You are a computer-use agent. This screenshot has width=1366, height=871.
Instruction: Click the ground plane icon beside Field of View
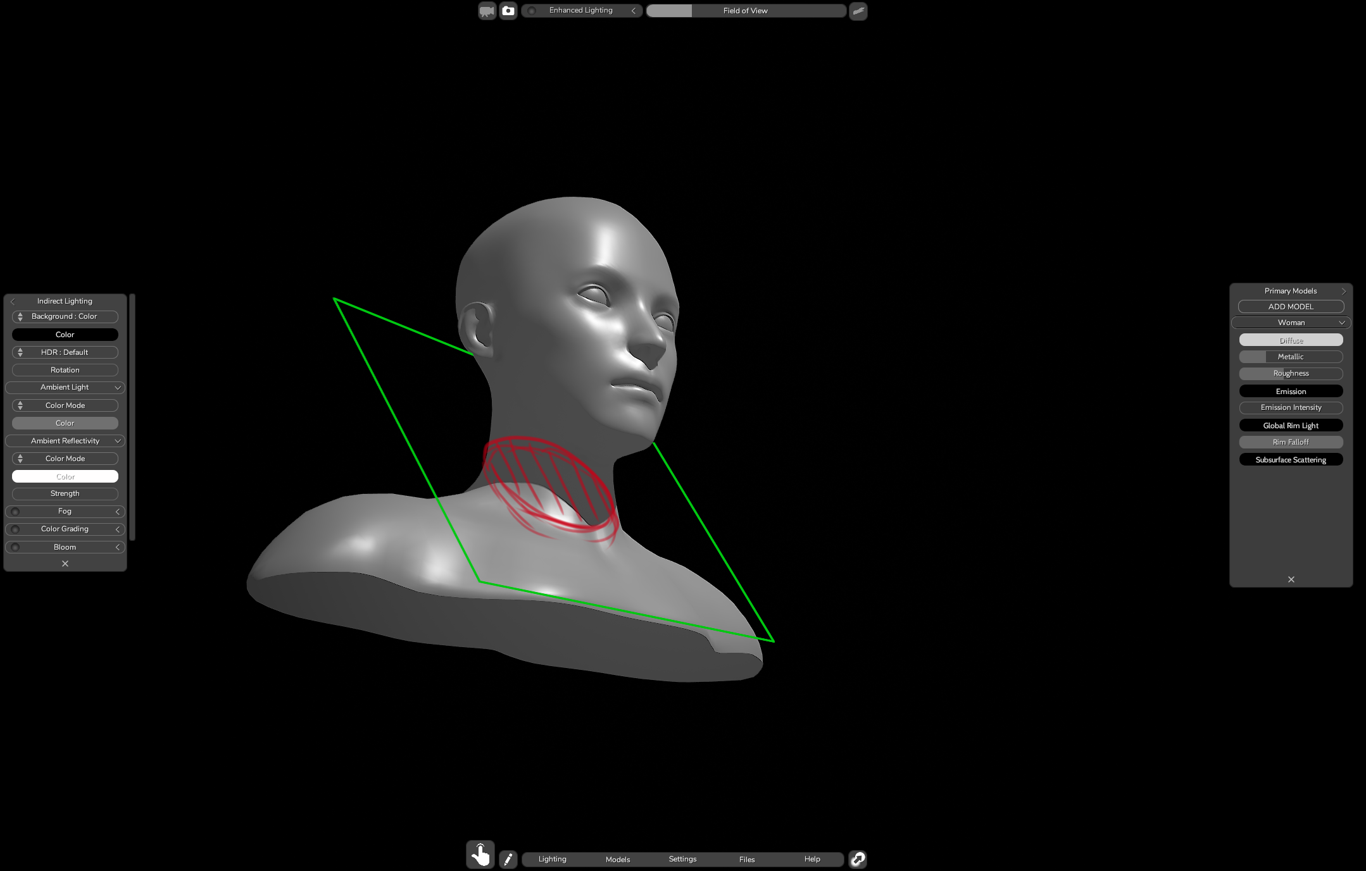click(858, 11)
